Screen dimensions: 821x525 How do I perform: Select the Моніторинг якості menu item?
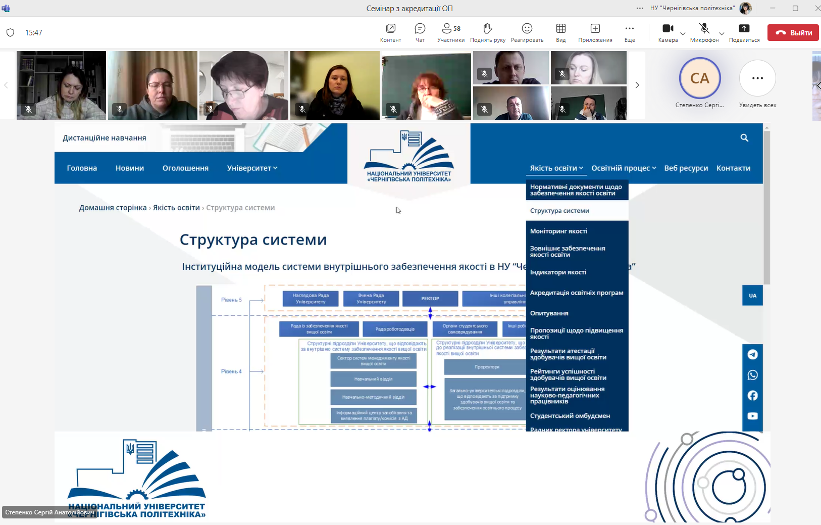[x=558, y=231]
